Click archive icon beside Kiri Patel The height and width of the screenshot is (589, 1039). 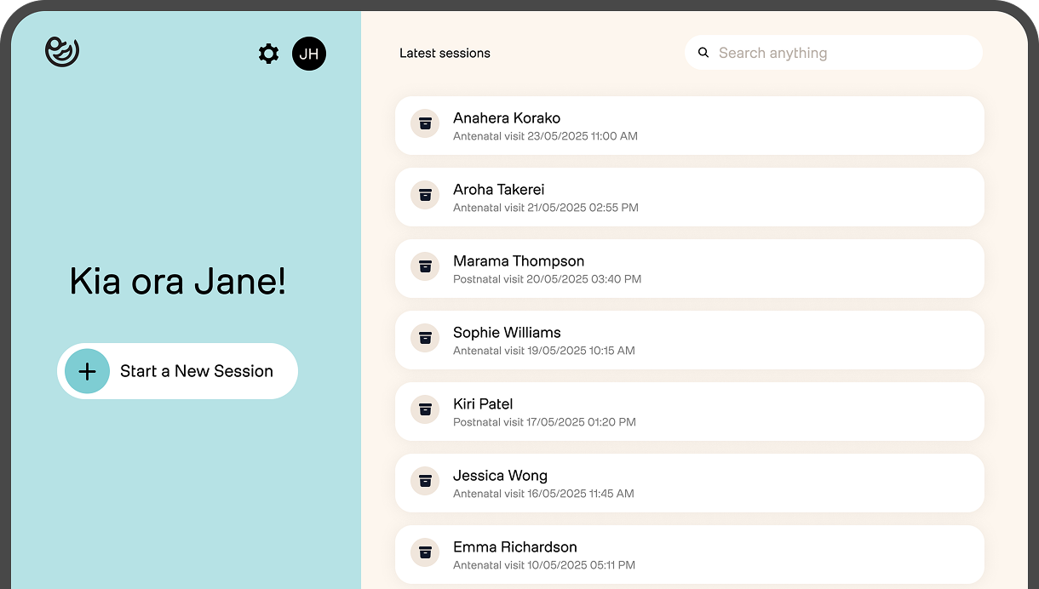coord(425,409)
